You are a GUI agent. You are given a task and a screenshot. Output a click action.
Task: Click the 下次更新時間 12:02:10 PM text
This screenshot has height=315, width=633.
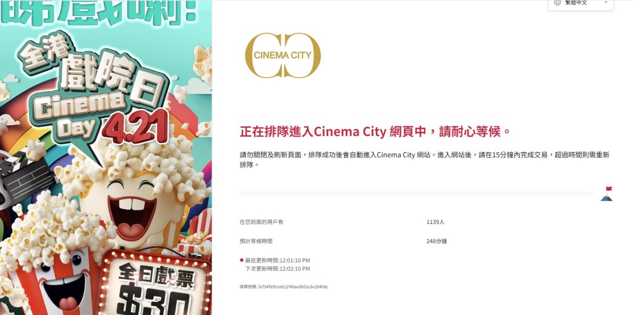tap(278, 269)
